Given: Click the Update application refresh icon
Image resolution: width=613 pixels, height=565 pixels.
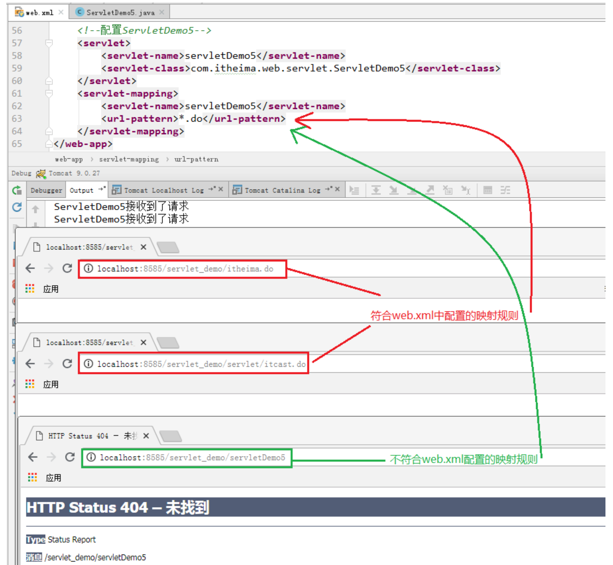Looking at the screenshot, I should pyautogui.click(x=17, y=207).
